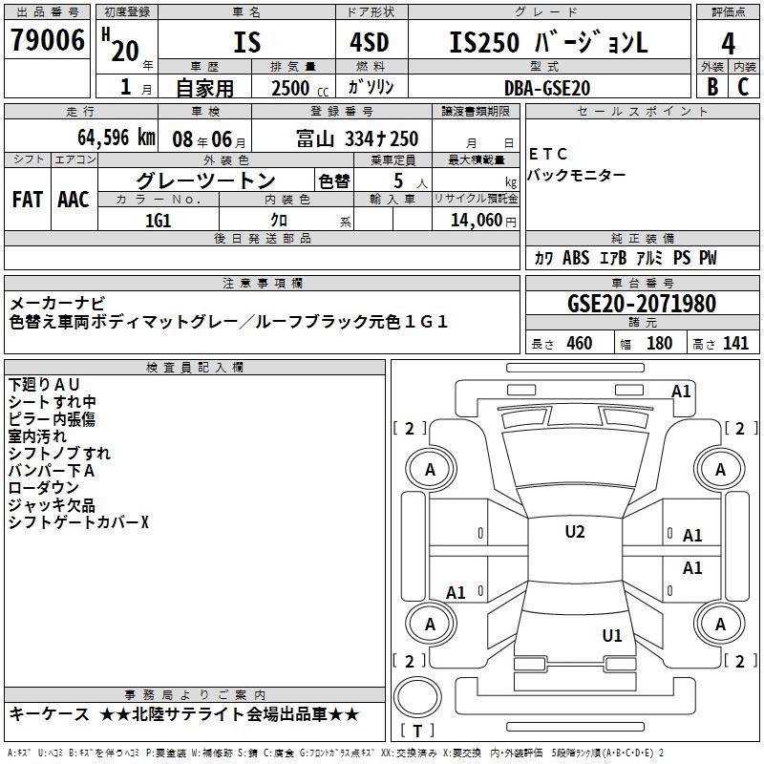Select the 色替え車両ボディマットグレー remark line
This screenshot has height=764, width=764.
[228, 322]
